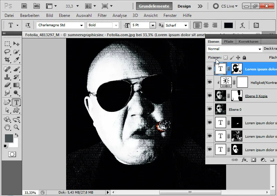Select the Gradient tool
Screen dimensions: 277x196
coord(16,85)
